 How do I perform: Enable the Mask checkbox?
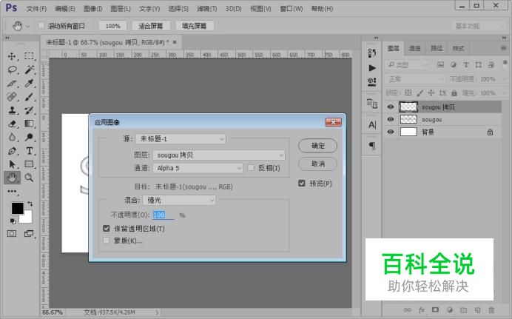106,241
